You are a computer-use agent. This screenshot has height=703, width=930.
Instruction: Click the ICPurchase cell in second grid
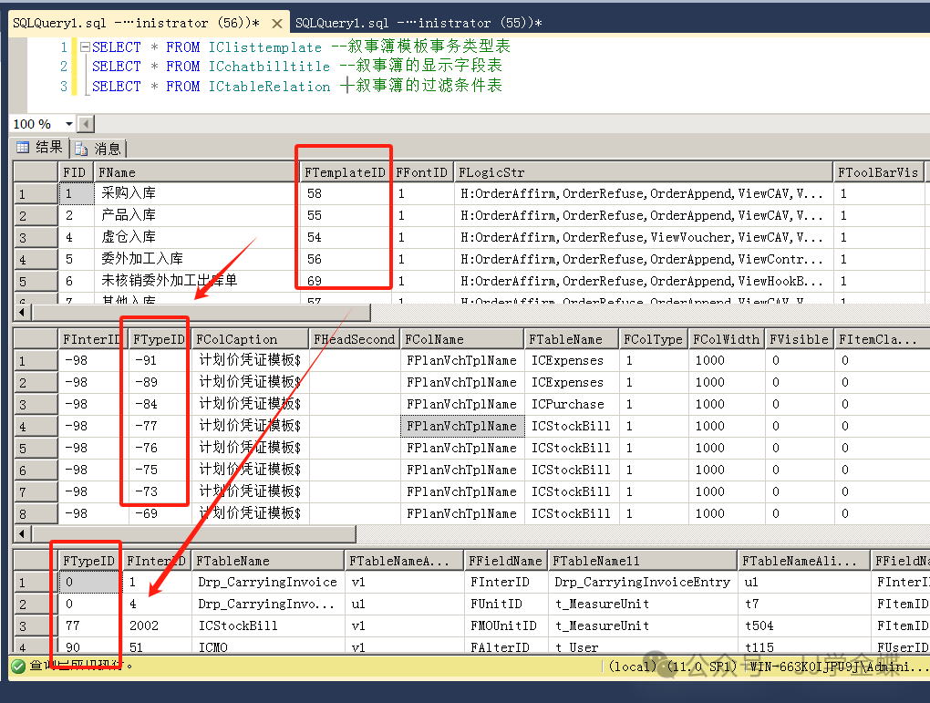coord(571,404)
